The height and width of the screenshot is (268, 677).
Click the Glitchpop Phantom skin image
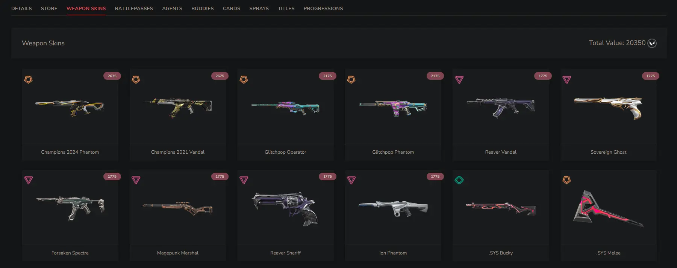click(x=393, y=108)
